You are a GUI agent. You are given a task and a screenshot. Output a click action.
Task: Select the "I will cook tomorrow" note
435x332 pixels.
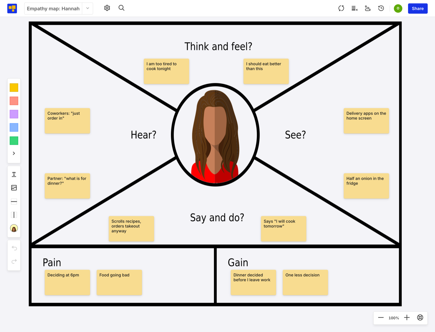click(x=284, y=229)
